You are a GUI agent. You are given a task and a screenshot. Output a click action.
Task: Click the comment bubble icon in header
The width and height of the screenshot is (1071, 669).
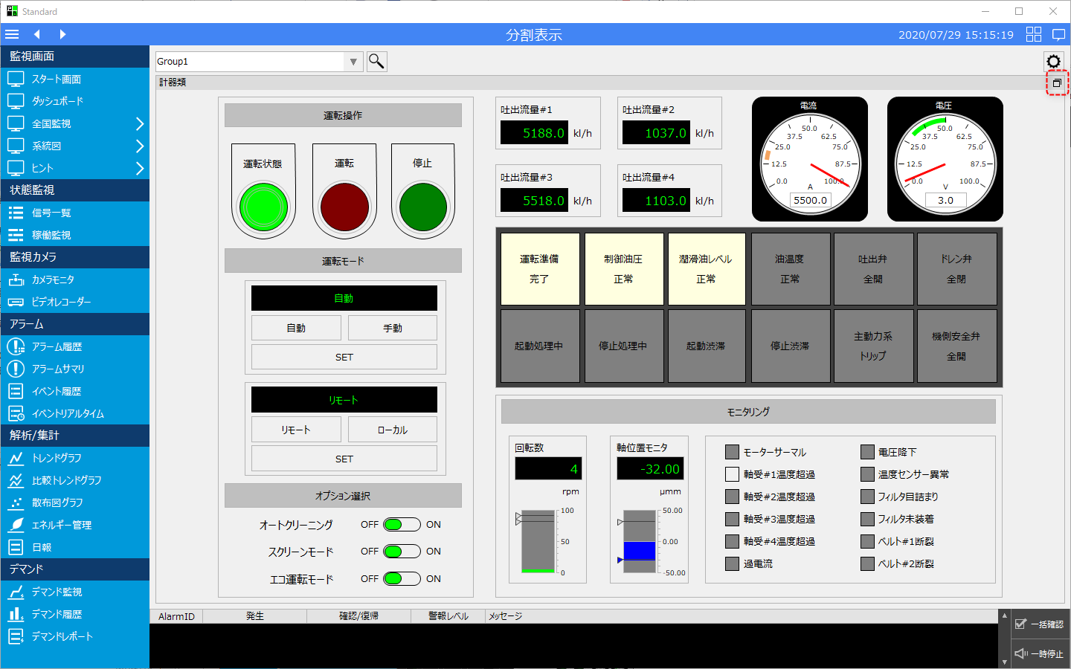pyautogui.click(x=1059, y=34)
